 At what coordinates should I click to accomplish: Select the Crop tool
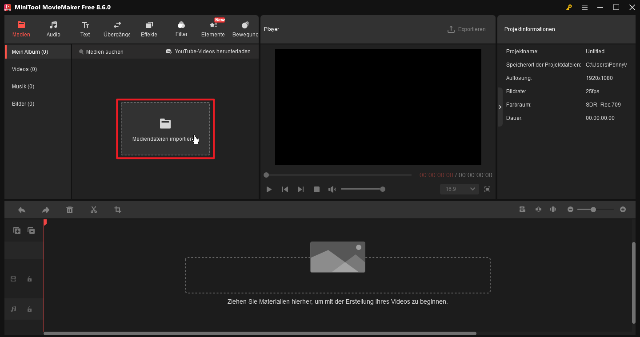(118, 209)
